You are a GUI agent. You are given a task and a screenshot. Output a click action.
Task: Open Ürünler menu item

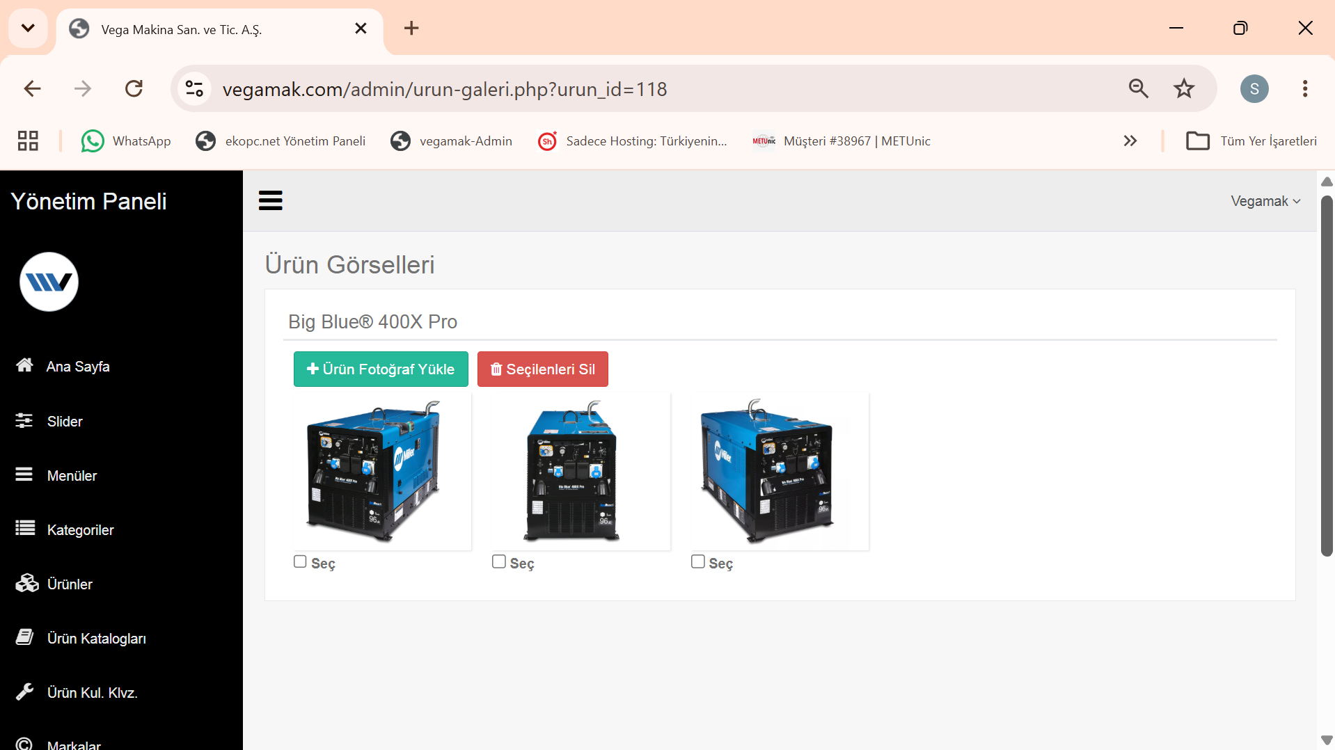[x=70, y=584]
